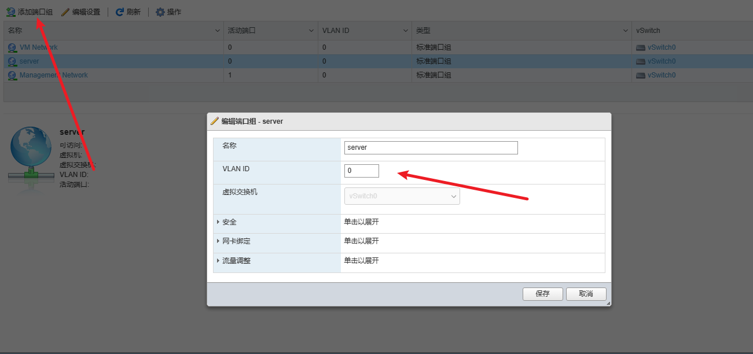Expand the 网卡绑定 NIC teaming section

218,241
